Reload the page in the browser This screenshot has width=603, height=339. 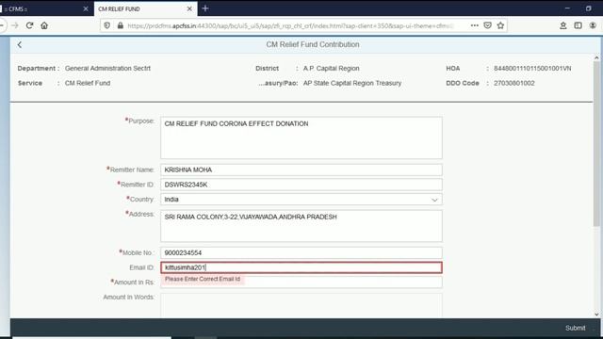coord(29,25)
